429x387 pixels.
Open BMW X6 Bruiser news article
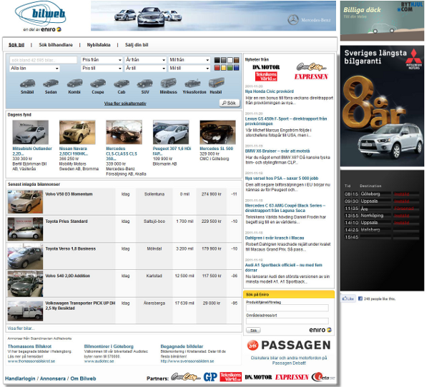[277, 151]
